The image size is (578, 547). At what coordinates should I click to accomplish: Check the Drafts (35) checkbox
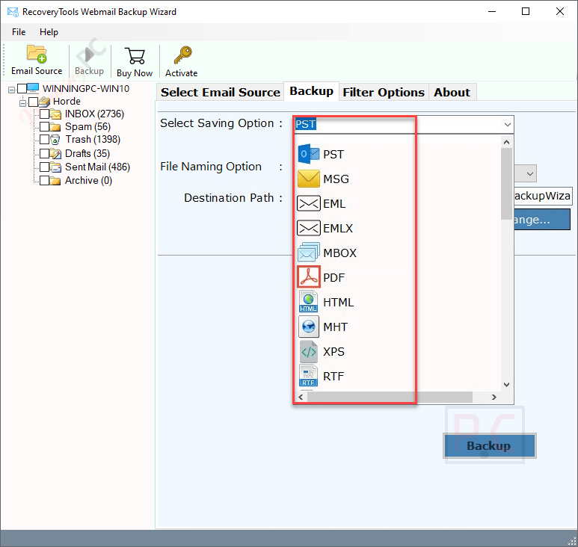point(44,153)
